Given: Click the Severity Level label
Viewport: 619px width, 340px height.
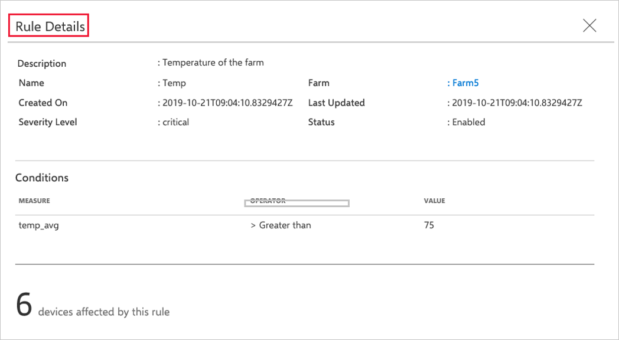Looking at the screenshot, I should [x=48, y=122].
